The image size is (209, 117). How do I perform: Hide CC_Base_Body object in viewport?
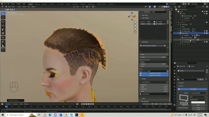click(205, 31)
